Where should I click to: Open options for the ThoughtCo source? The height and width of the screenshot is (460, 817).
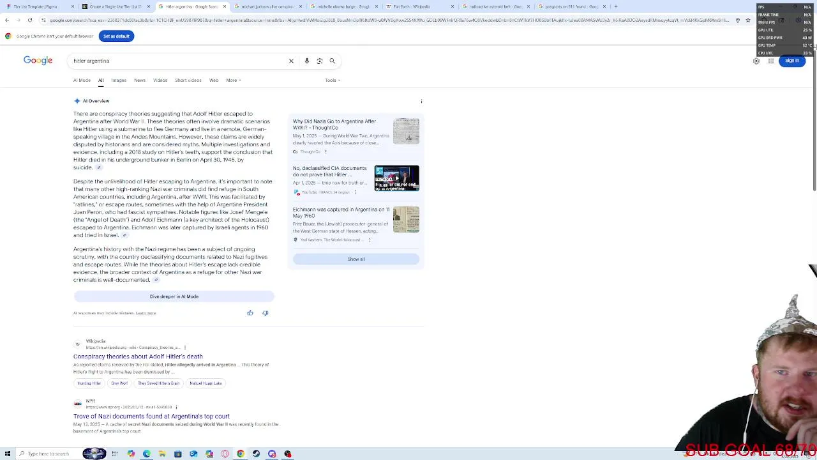tap(326, 151)
